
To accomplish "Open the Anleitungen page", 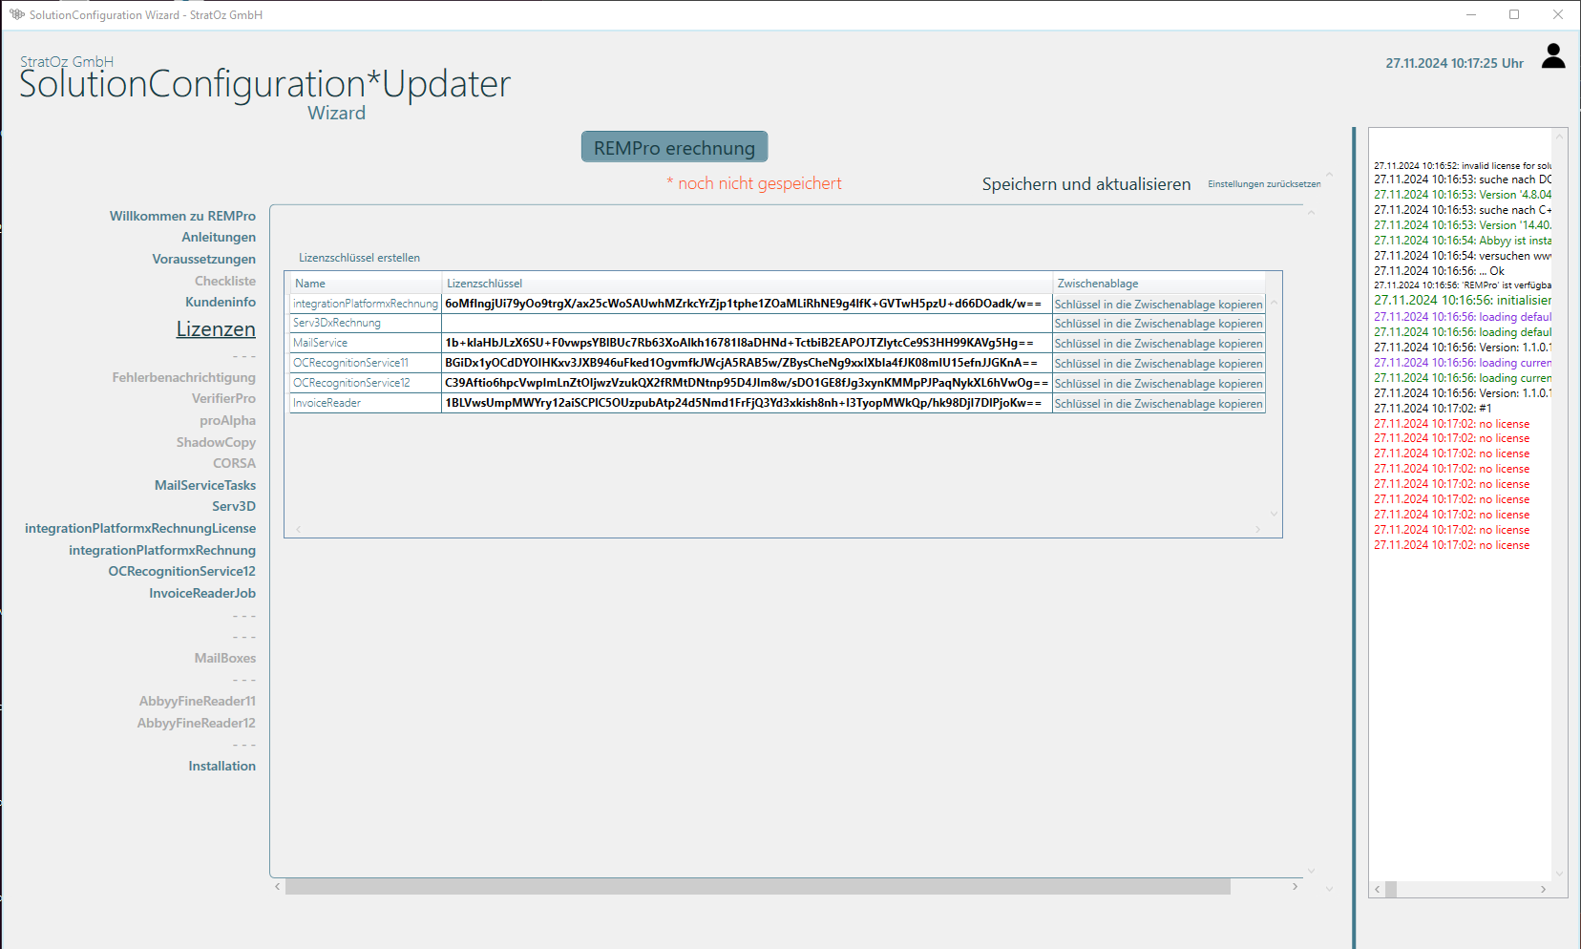I will [x=219, y=237].
